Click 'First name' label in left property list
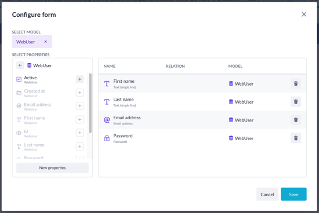 [35, 118]
